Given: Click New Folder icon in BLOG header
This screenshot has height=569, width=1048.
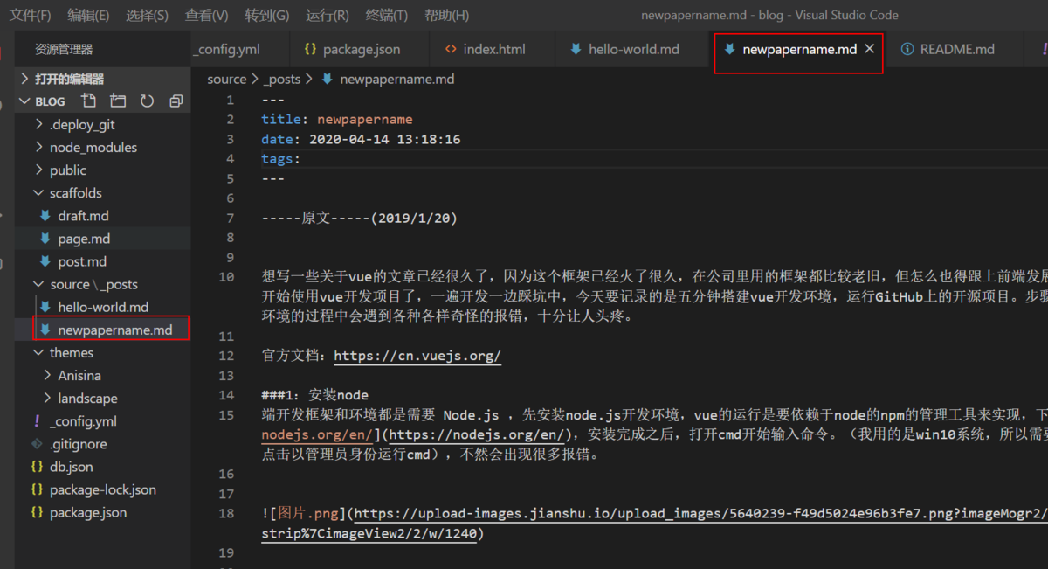Looking at the screenshot, I should 118,101.
